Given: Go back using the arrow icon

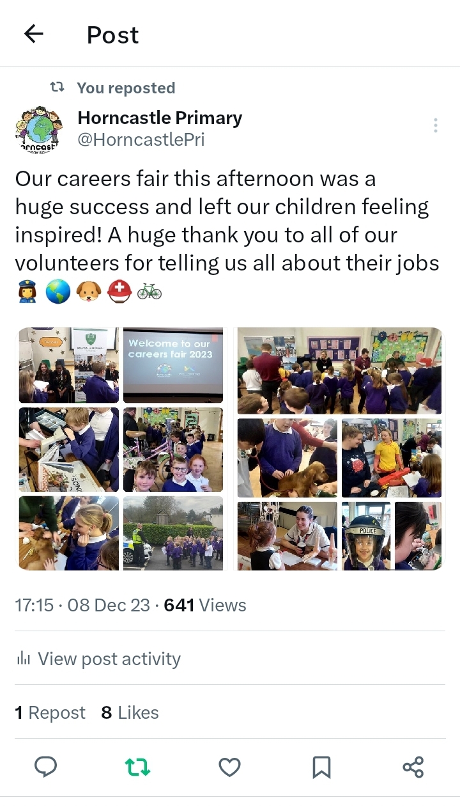Looking at the screenshot, I should click(x=33, y=34).
